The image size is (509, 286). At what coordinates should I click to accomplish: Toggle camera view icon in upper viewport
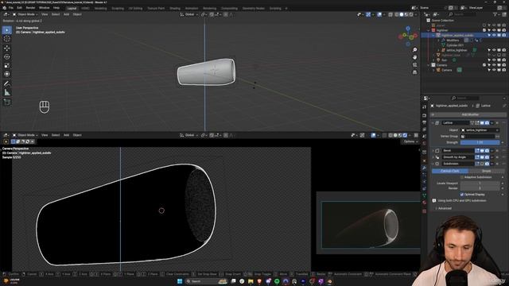point(414,64)
